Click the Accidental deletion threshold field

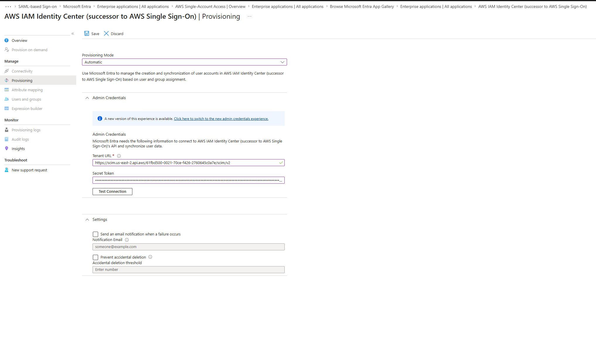(x=189, y=270)
